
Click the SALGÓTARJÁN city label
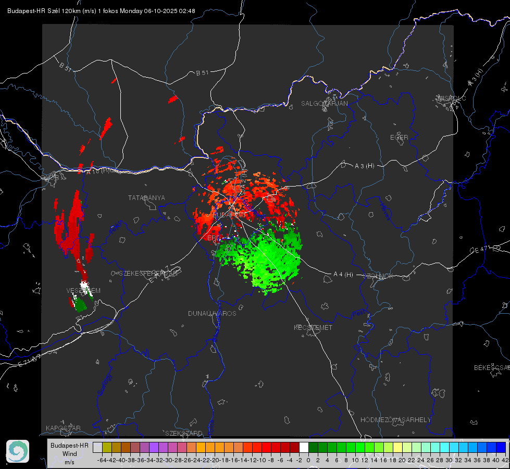(324, 104)
